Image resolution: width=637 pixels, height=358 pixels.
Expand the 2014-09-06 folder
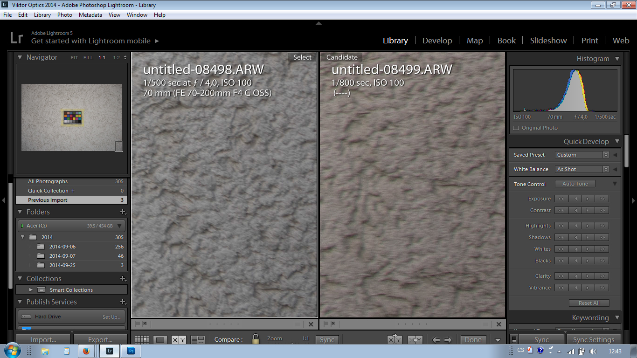[31, 247]
